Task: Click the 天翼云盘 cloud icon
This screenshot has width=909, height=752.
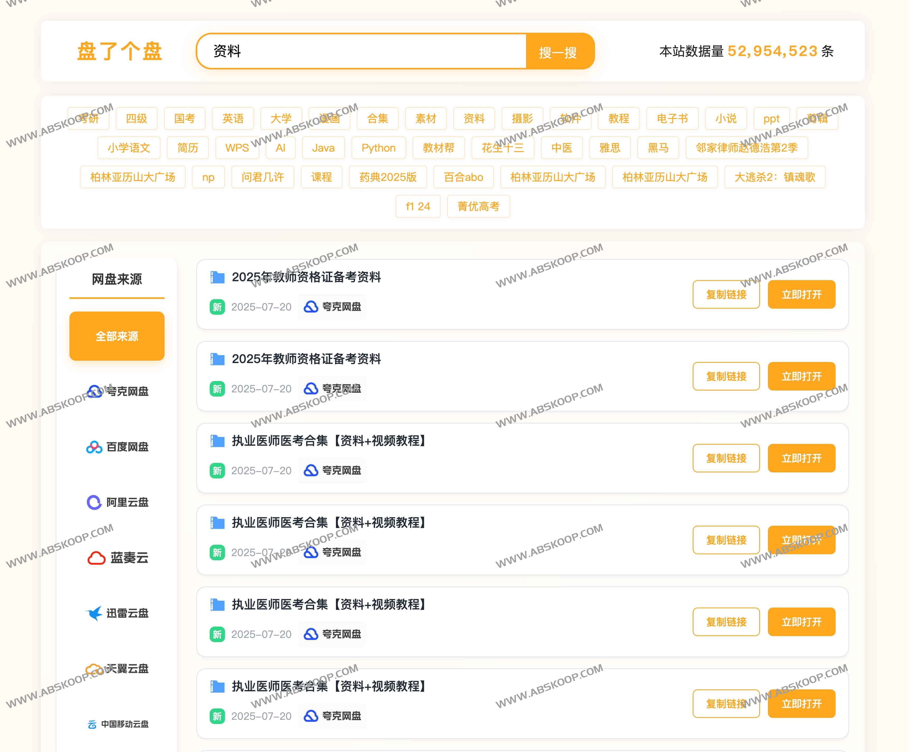Action: [94, 669]
